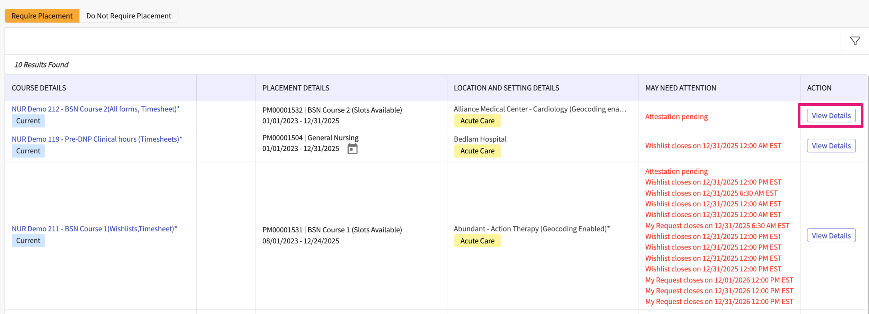
Task: Click Acute Care tag under Alliance Medical Center
Action: 477,121
